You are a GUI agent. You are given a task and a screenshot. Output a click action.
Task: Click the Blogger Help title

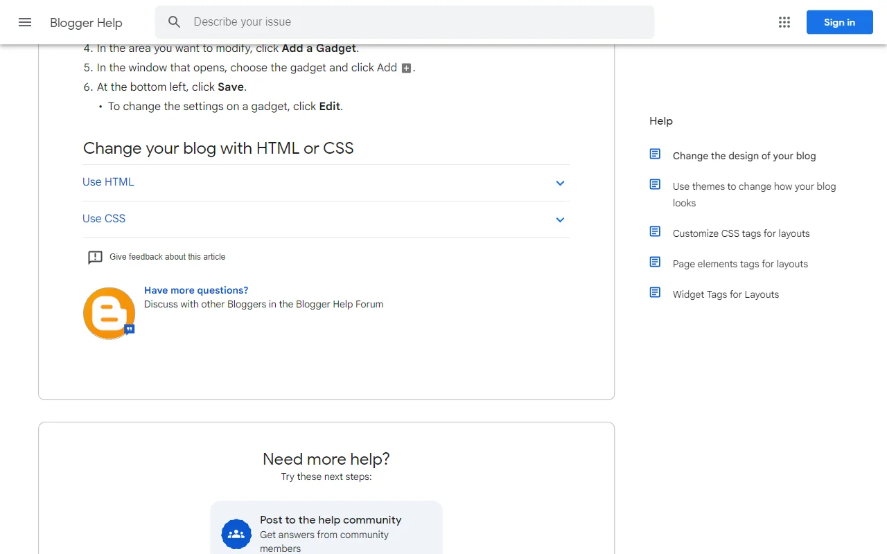click(x=86, y=23)
